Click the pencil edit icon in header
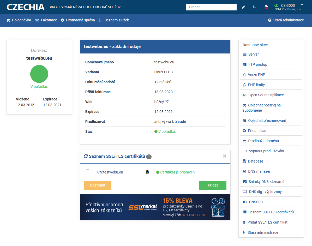This screenshot has width=312, height=246. (x=243, y=7)
